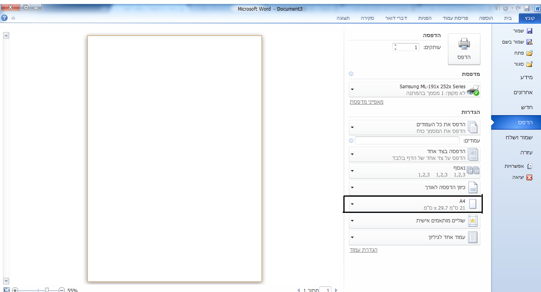Click the Undo arrow in Quick Access toolbar
The height and width of the screenshot is (292, 541).
coord(517,8)
